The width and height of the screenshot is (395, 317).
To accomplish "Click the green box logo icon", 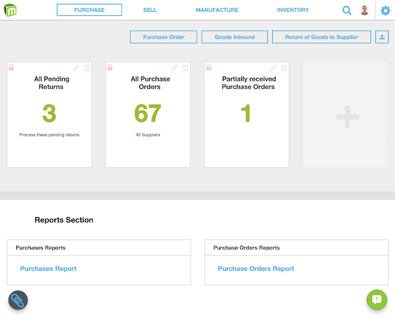I will (x=10, y=10).
